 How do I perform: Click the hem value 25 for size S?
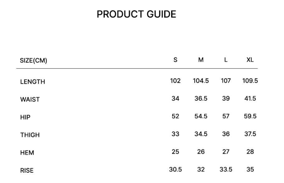176,152
